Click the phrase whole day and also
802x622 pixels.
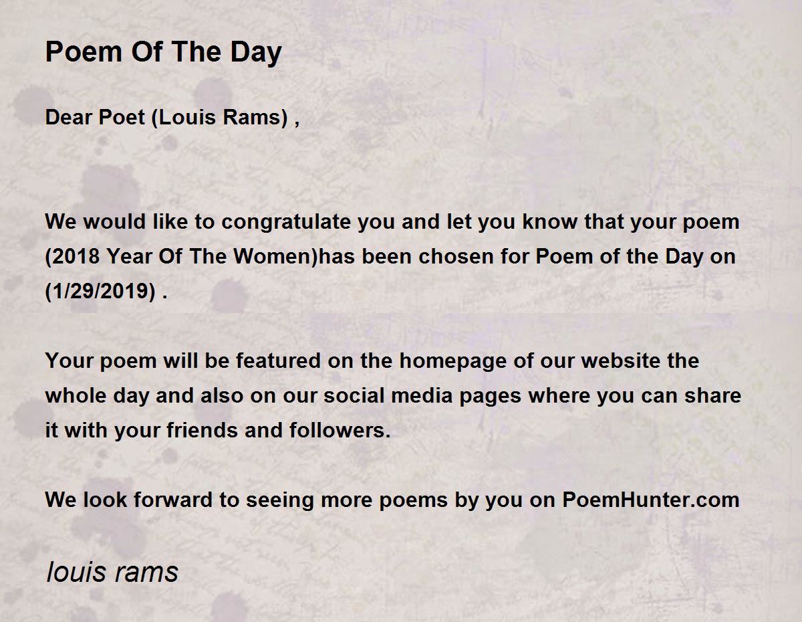[145, 396]
